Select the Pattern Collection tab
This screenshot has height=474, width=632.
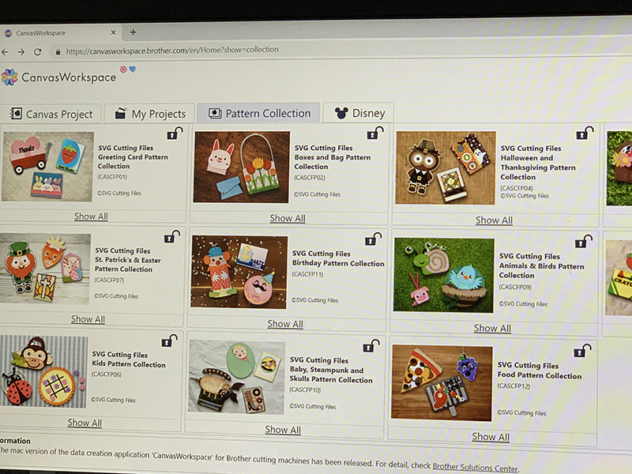[259, 113]
